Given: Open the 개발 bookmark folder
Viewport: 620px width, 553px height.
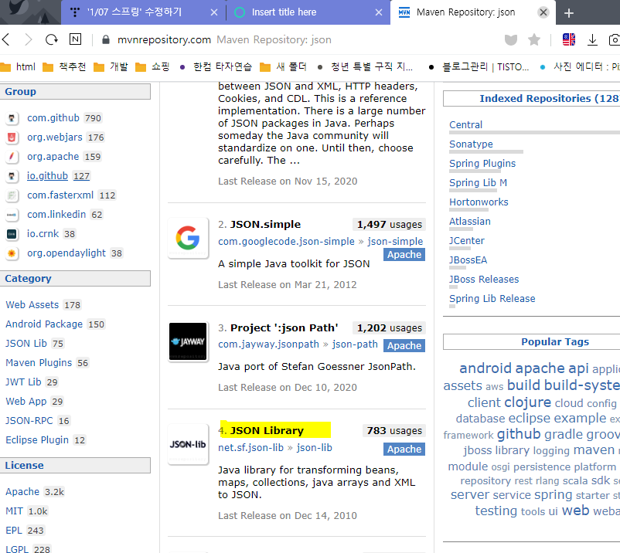Looking at the screenshot, I should click(x=111, y=66).
